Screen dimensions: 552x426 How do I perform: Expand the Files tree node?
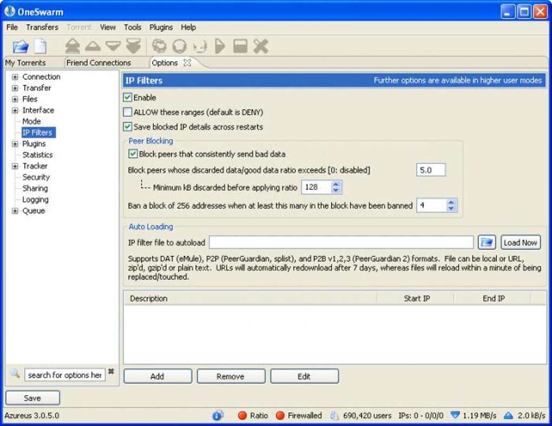[15, 99]
